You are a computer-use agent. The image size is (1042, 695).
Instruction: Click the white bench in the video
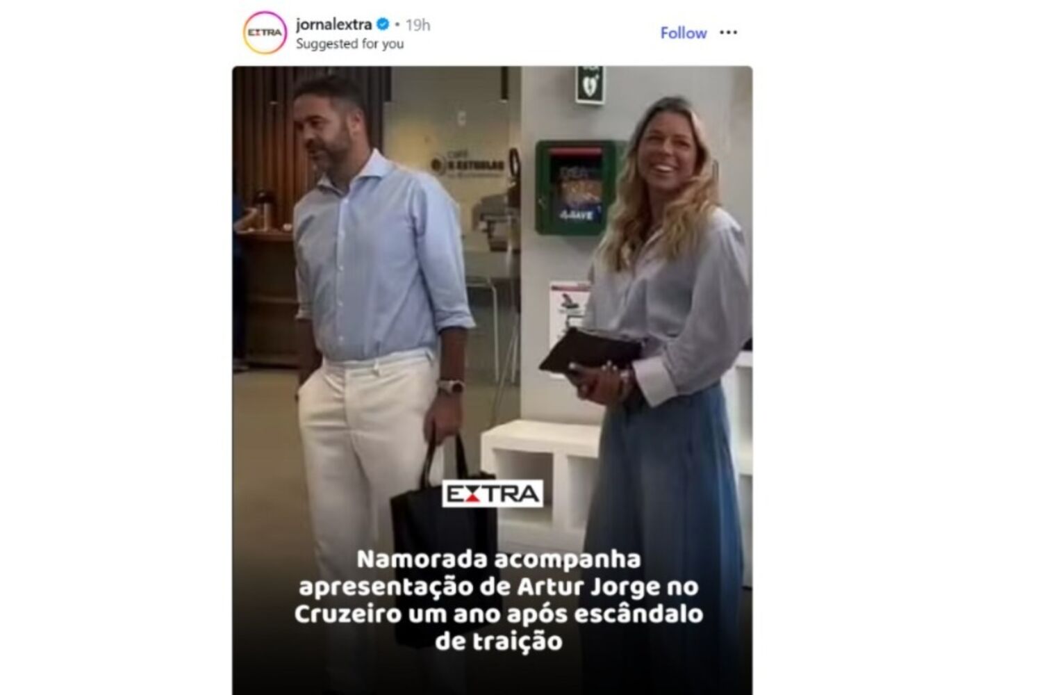[x=542, y=473]
